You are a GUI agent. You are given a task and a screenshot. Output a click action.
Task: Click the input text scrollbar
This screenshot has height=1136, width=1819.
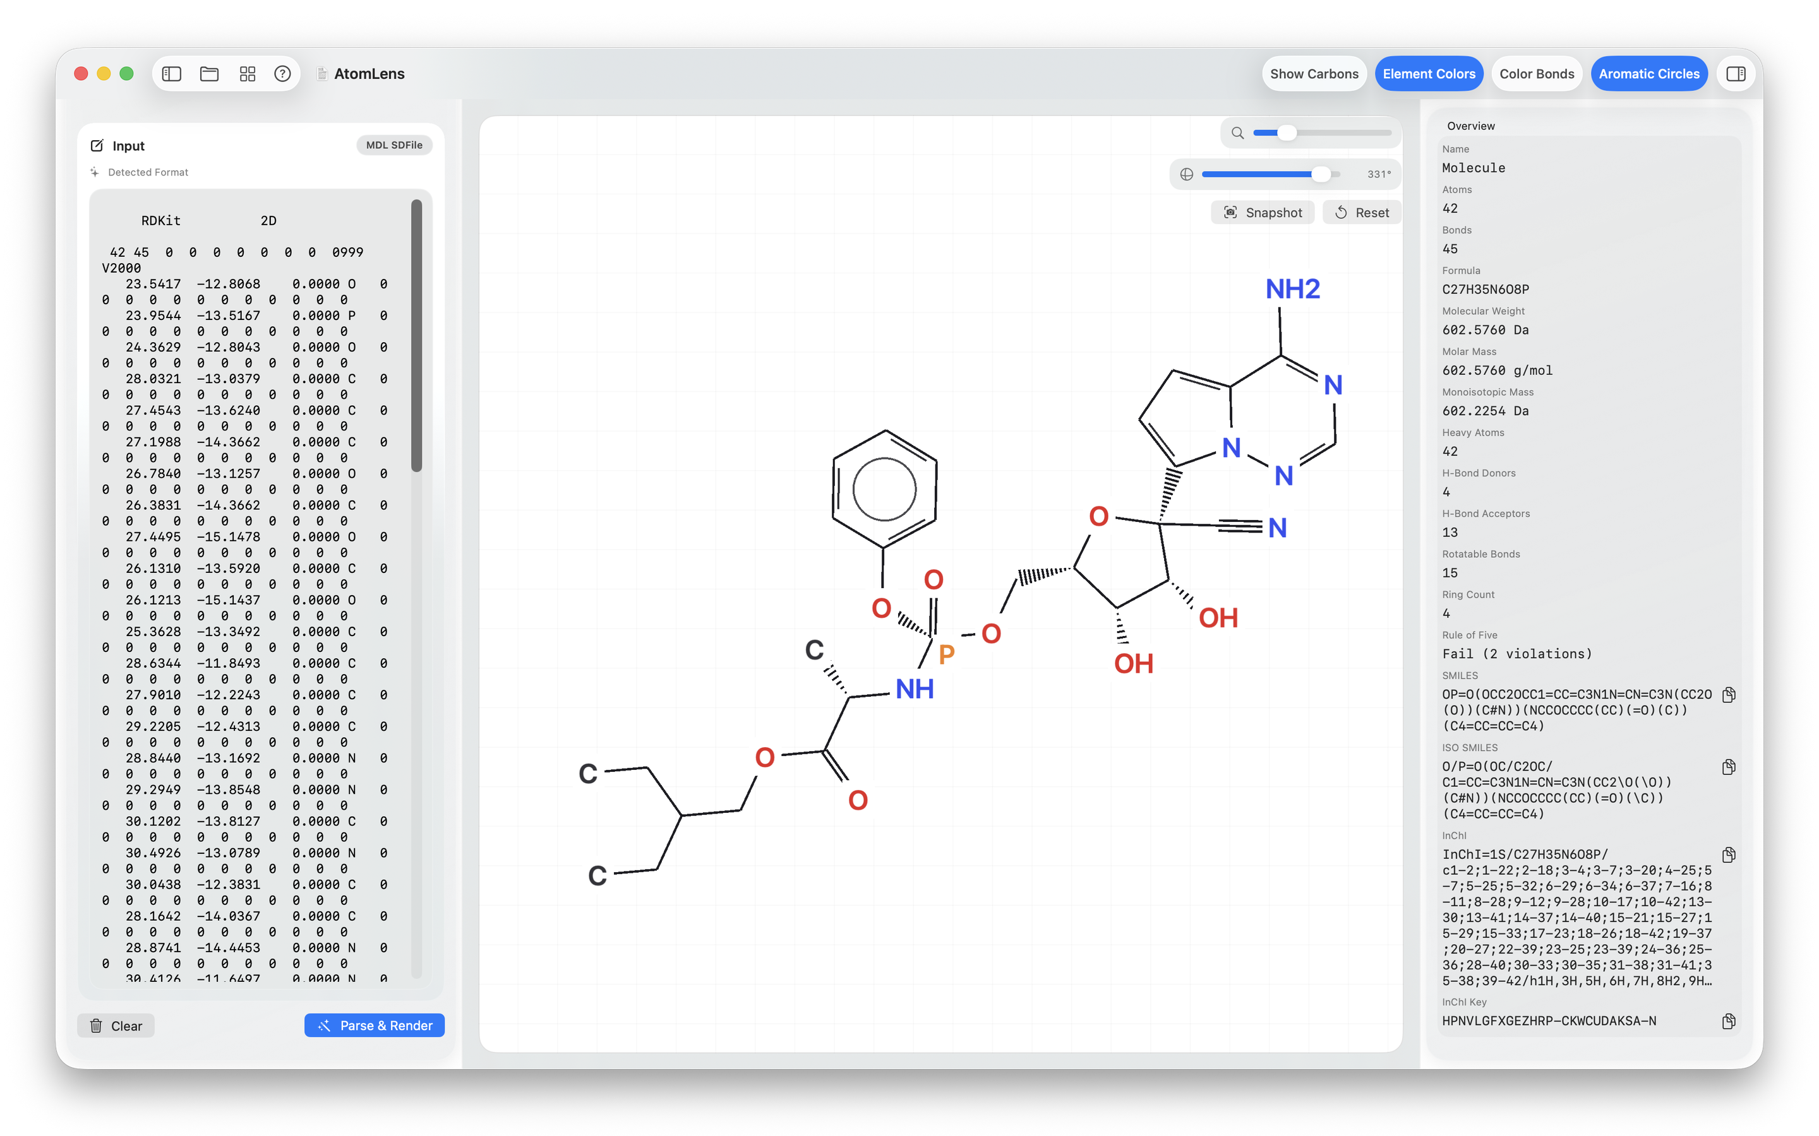tap(416, 336)
